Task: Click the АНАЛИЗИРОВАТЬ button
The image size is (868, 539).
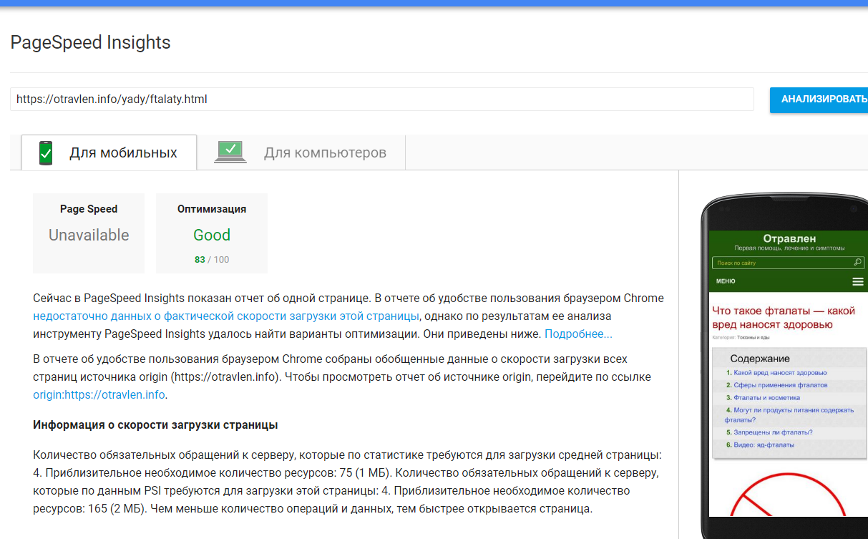Action: pos(819,99)
